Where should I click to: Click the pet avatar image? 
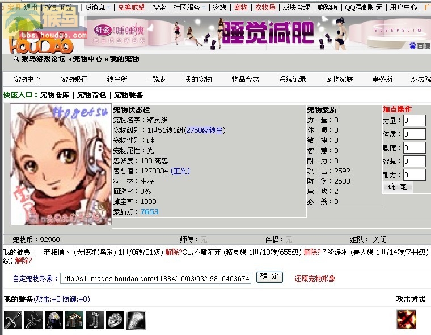tap(61, 164)
